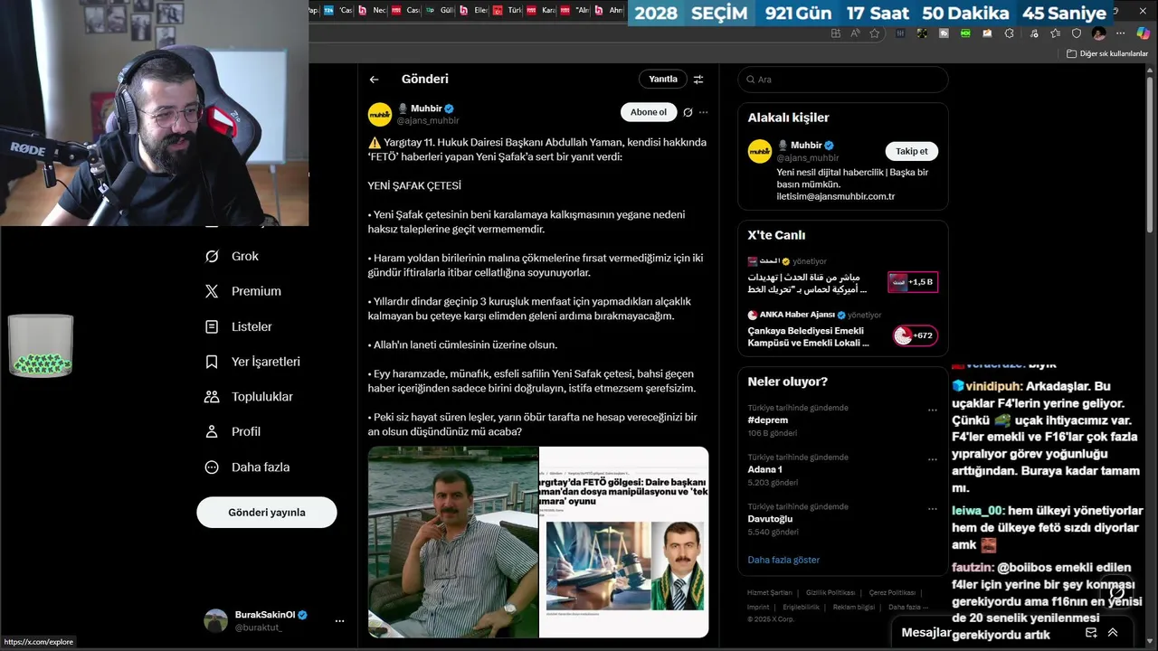Click the Erişilebilirlik footer link
The height and width of the screenshot is (651, 1158).
[801, 608]
